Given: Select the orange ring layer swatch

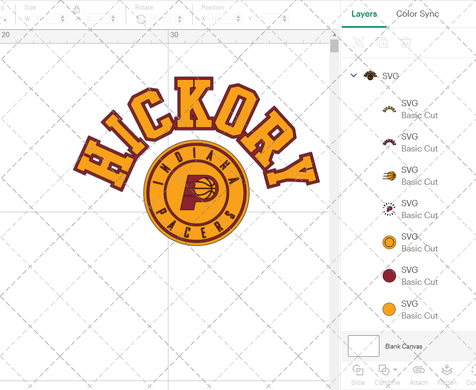Looking at the screenshot, I should tap(389, 242).
